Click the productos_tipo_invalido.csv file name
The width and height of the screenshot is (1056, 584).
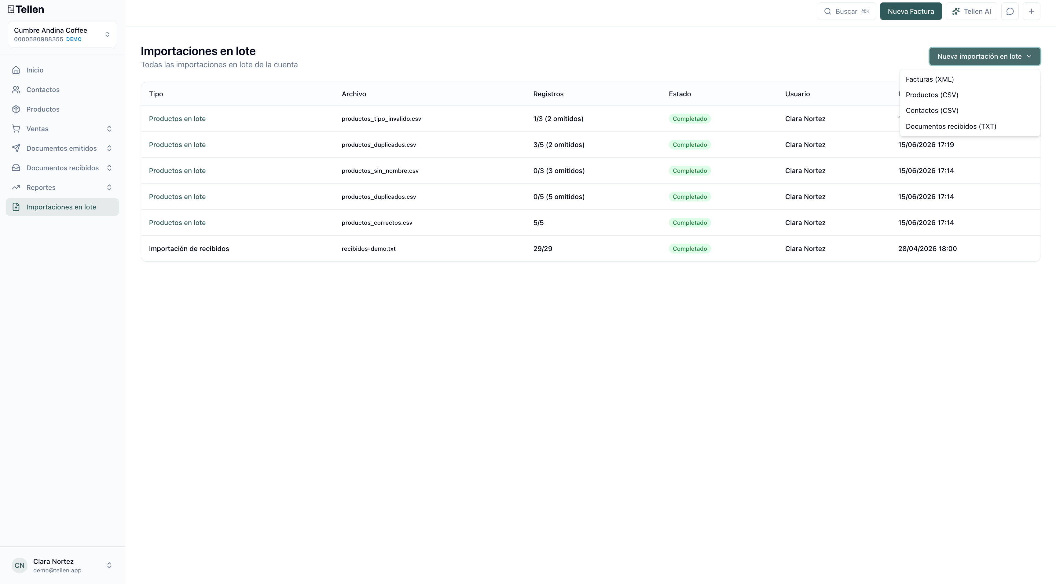point(381,119)
